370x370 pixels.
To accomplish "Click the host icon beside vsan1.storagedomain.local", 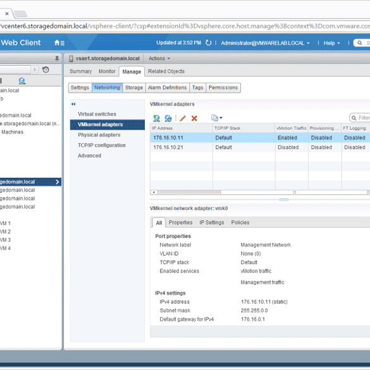I will (71, 58).
